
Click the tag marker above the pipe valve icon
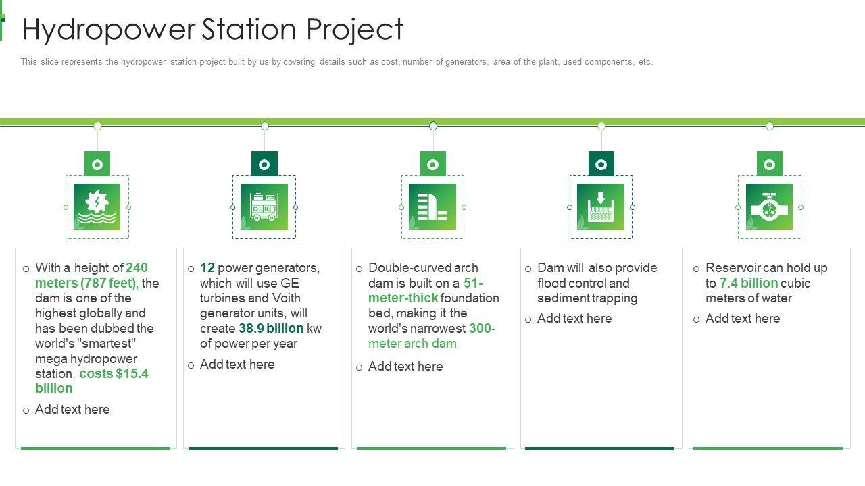click(x=769, y=164)
